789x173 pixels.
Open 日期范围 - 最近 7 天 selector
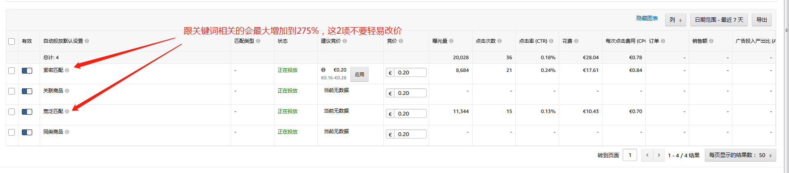[x=719, y=20]
